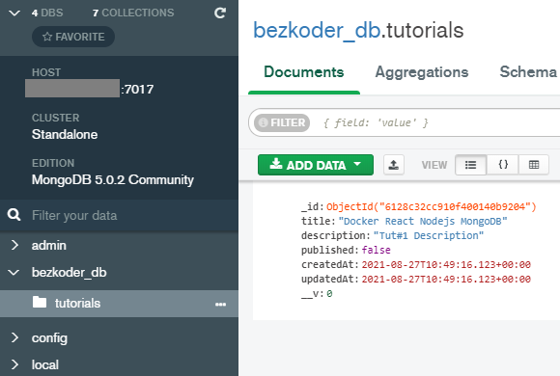The image size is (560, 376).
Task: Click the 'MongoDB 5.0.2 Community' edition text
Action: coord(113,179)
